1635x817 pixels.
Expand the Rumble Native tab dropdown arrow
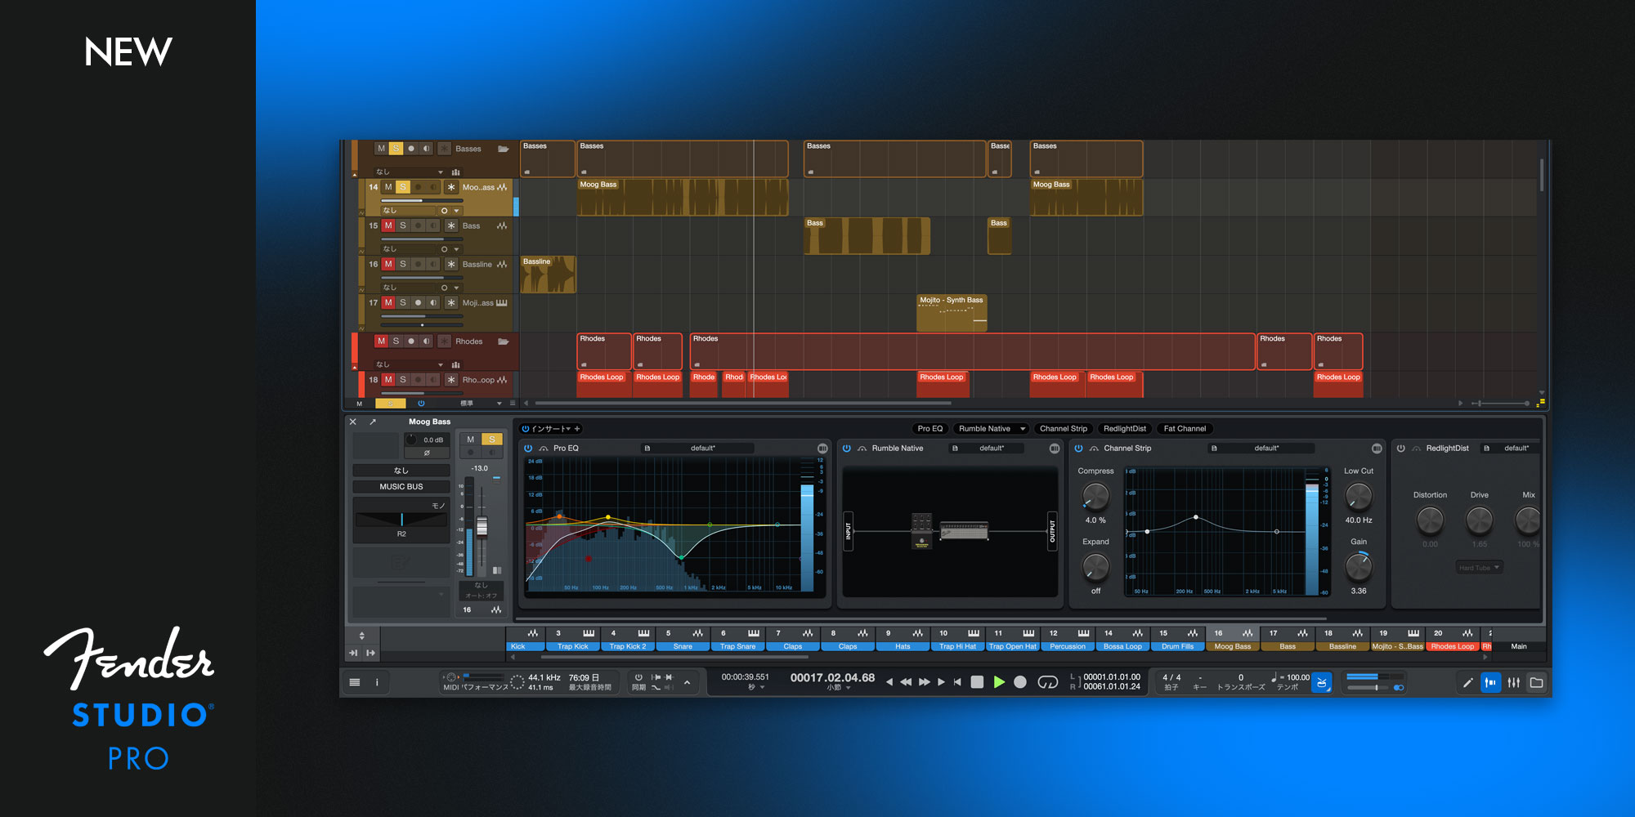click(1022, 429)
